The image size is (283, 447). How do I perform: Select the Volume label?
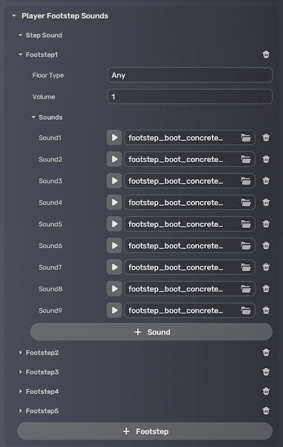(44, 97)
